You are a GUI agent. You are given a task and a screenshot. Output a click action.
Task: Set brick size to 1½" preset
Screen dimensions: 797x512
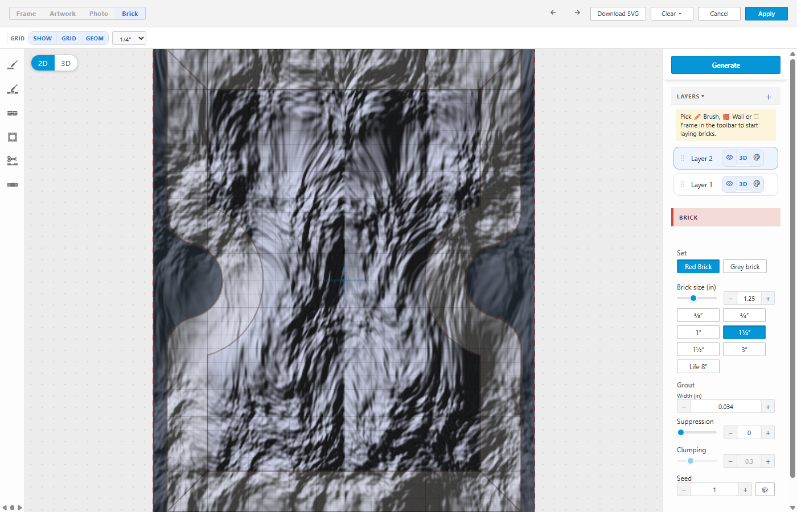(x=698, y=349)
